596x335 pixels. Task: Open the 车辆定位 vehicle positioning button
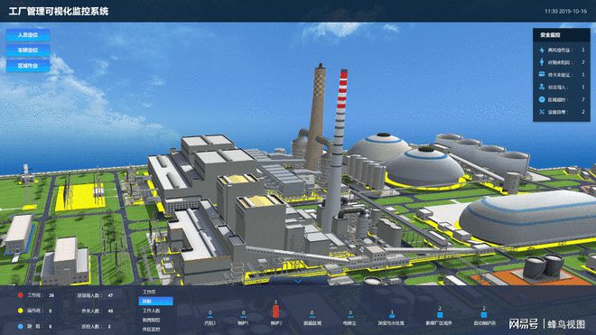tap(28, 51)
